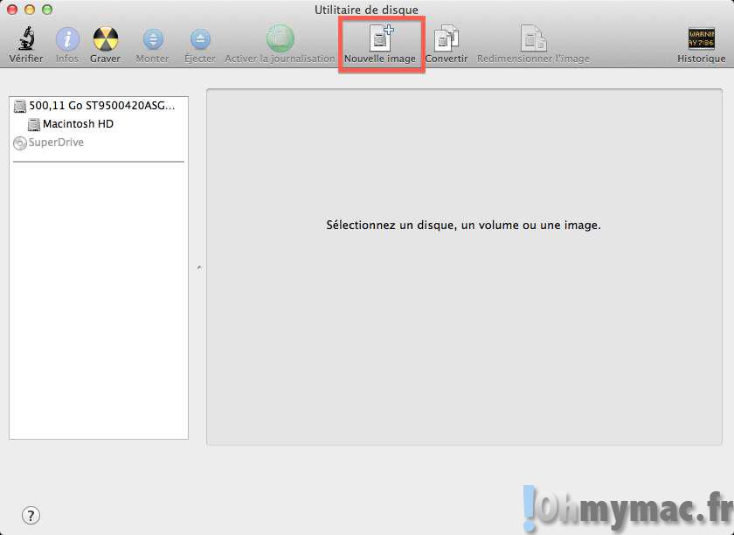
Task: Select Activer la journalisation in toolbar
Action: coord(280,39)
